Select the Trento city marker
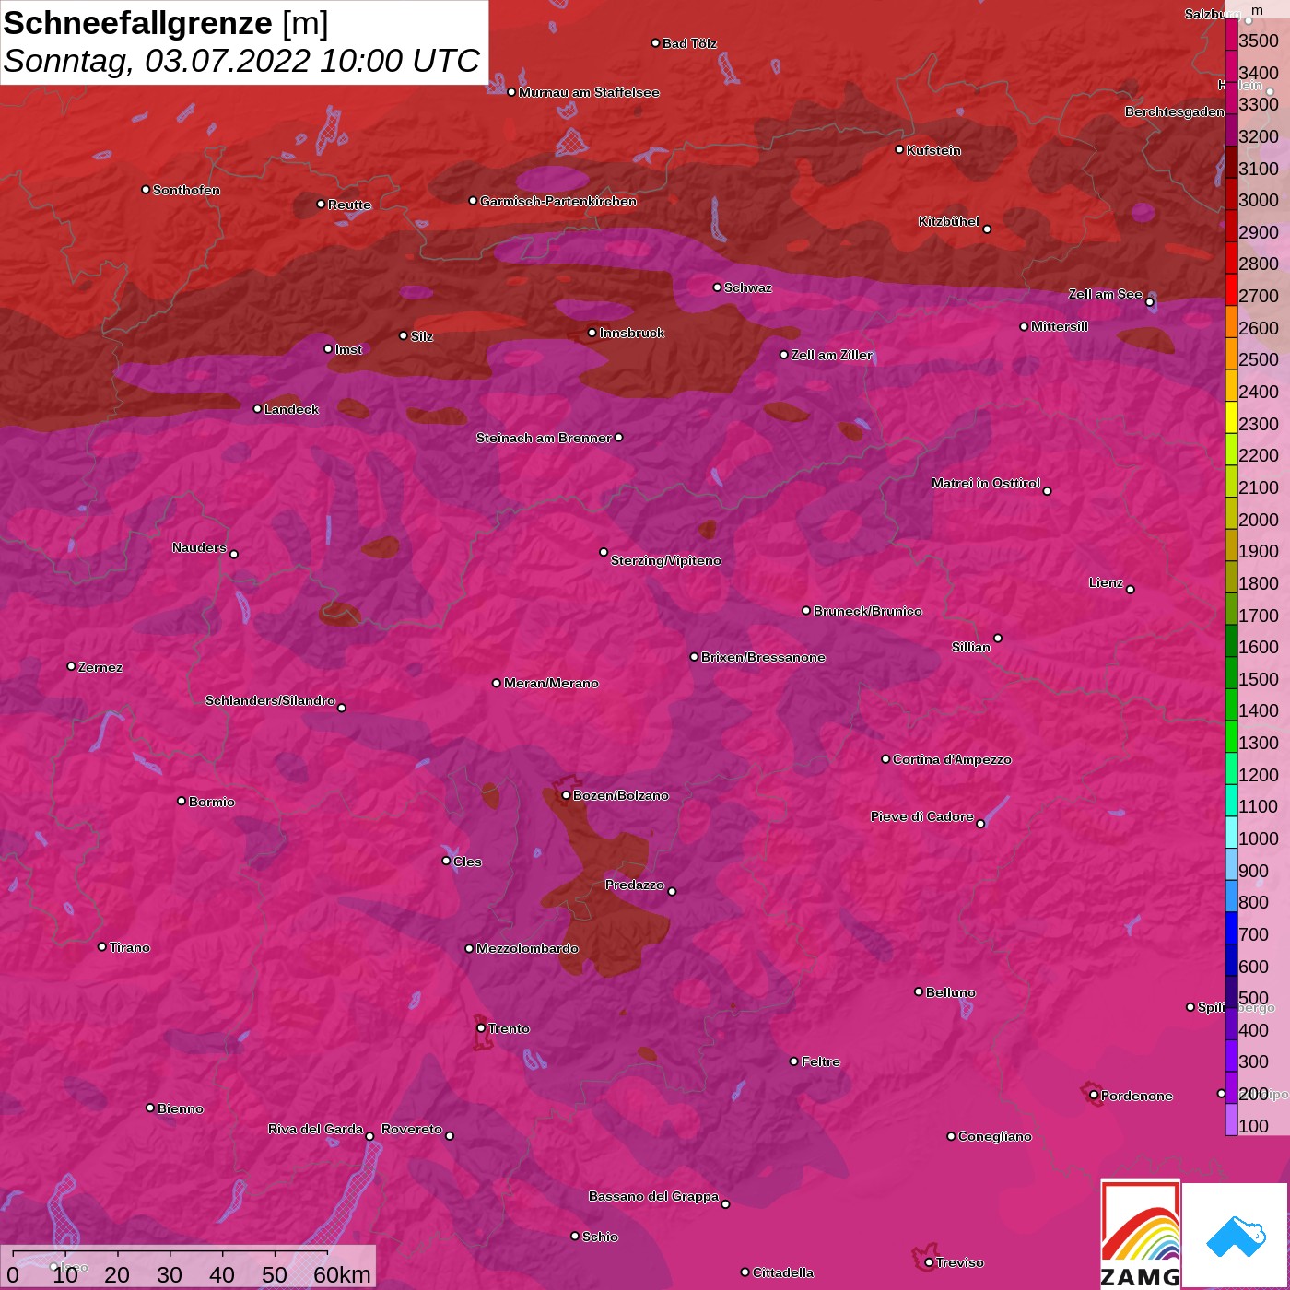This screenshot has width=1290, height=1290. coord(481,1028)
